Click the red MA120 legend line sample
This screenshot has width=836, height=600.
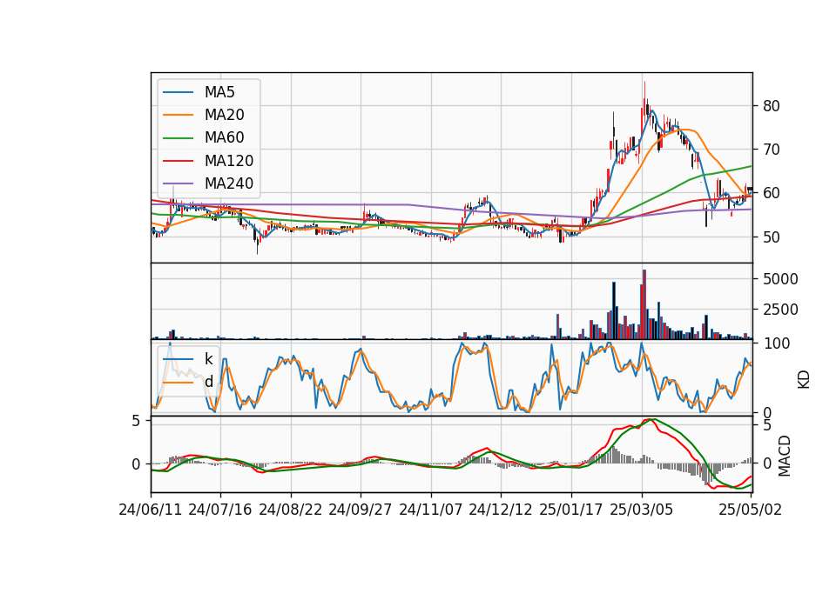click(x=178, y=161)
